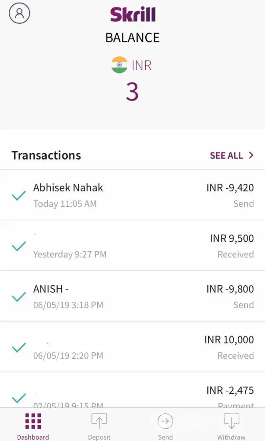Viewport: 265px width, 441px height.
Task: Open the Dashboard grid icon
Action: (x=33, y=422)
